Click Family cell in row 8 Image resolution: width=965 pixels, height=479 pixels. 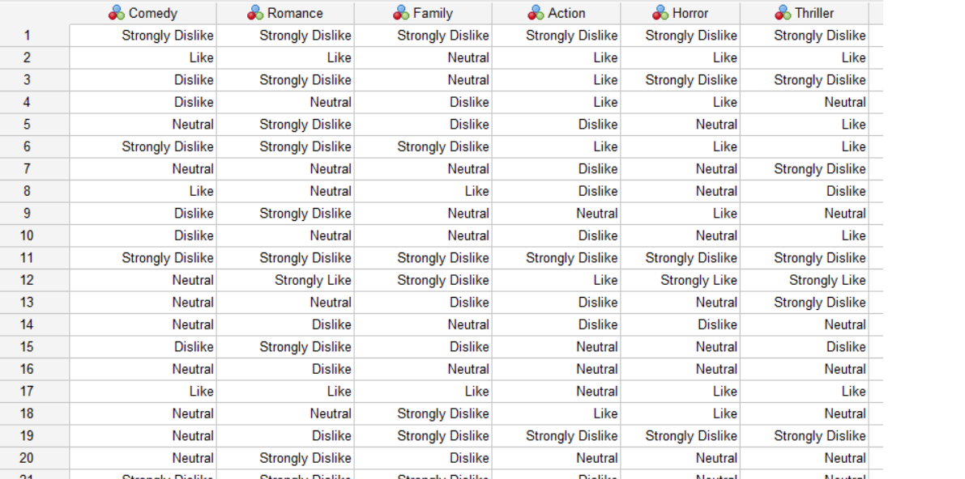tap(424, 191)
